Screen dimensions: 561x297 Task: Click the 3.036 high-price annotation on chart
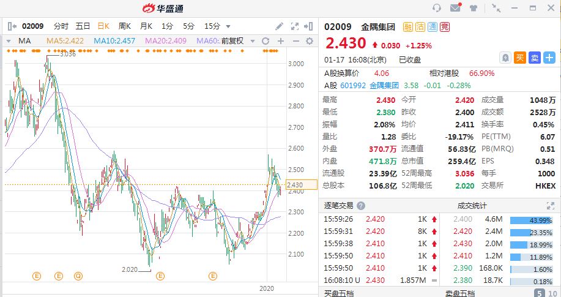coord(68,54)
